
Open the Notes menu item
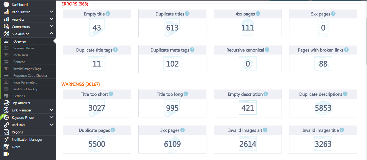(x=28, y=147)
